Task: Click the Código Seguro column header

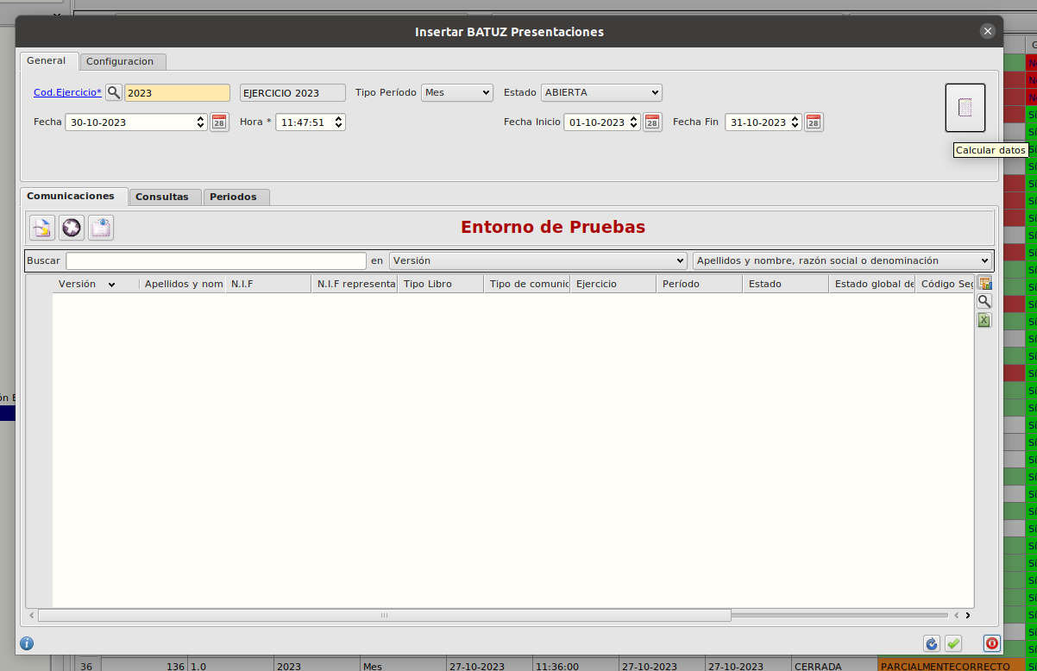Action: [x=946, y=284]
